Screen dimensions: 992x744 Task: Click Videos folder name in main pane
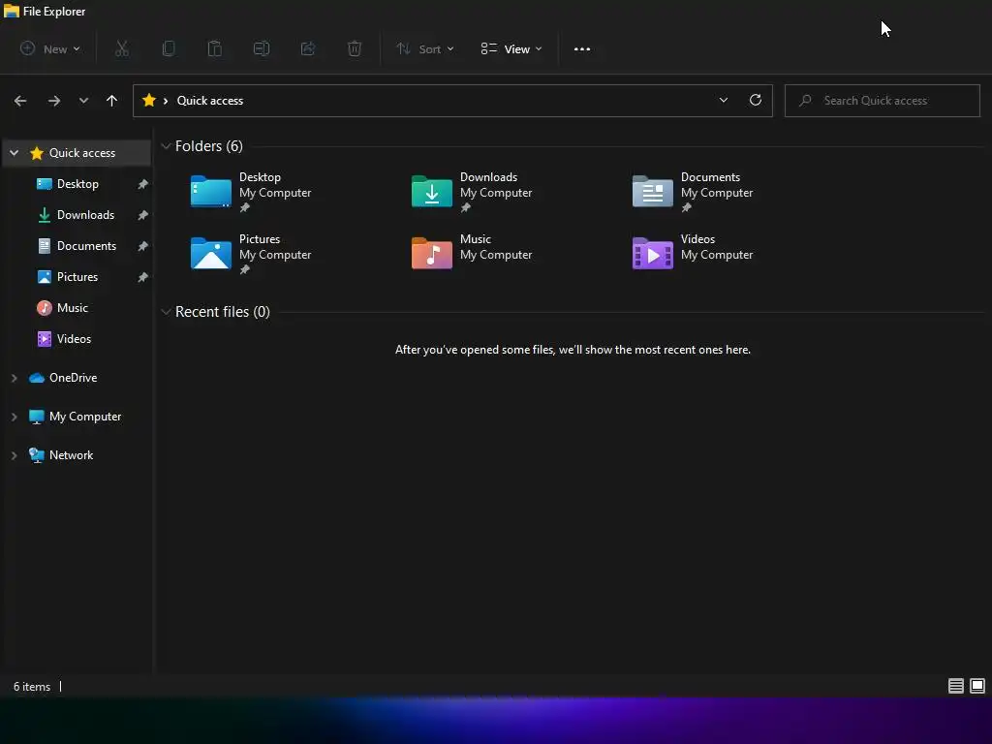[x=697, y=239]
